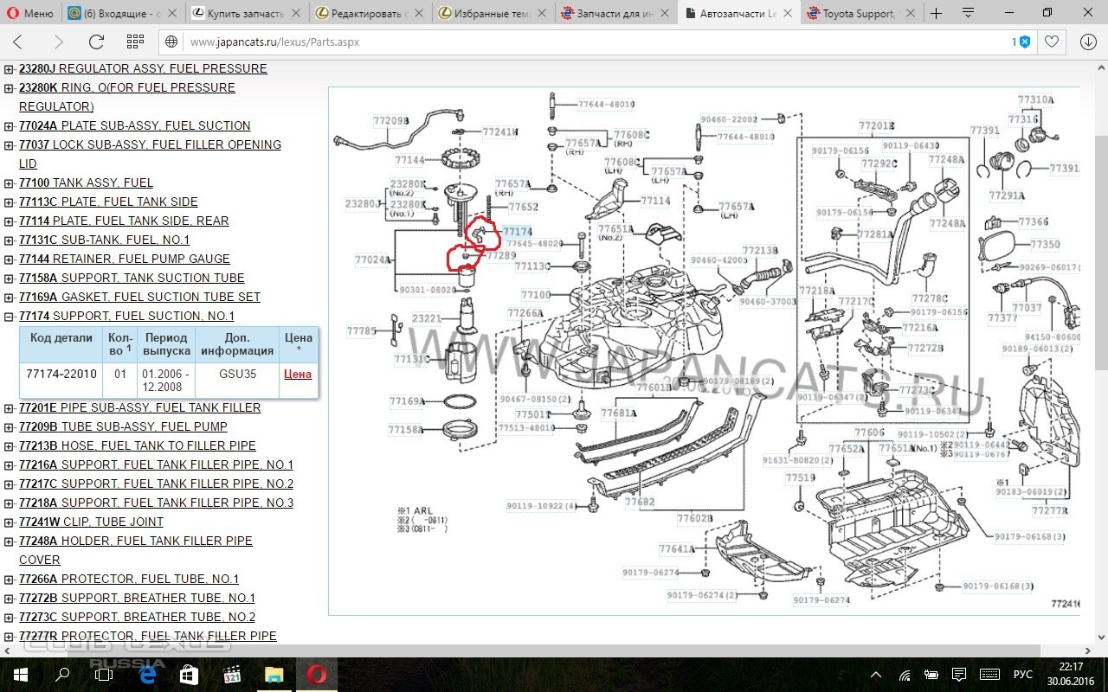Open Media Player Classic taskbar icon
The image size is (1108, 692).
[232, 675]
